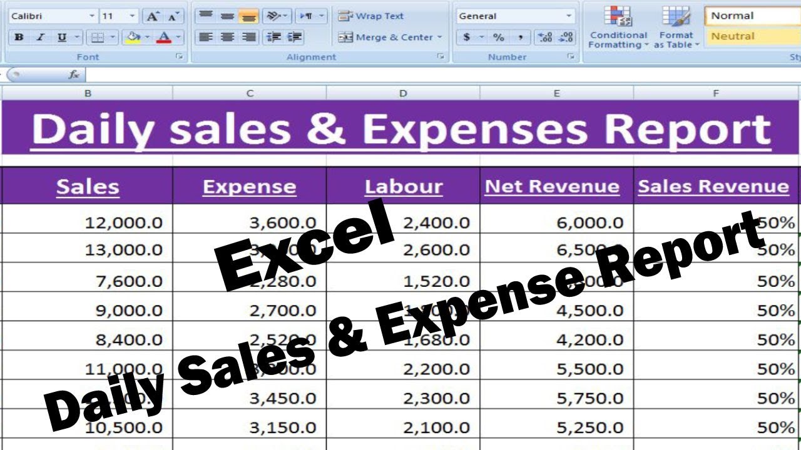
Task: Open the Alignment dialog launcher
Action: [x=441, y=56]
